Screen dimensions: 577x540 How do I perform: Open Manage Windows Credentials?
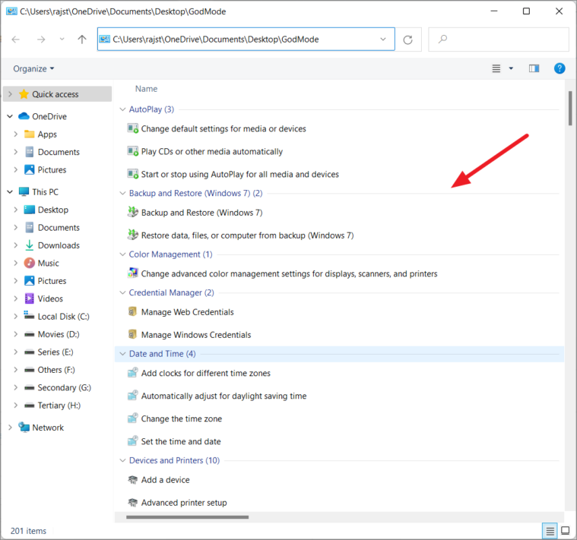(196, 335)
